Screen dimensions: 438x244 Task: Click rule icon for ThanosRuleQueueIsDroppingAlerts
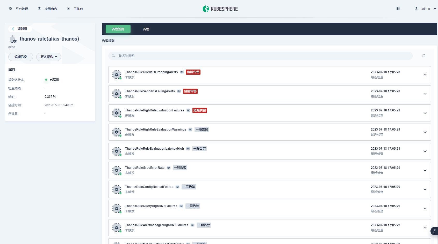pyautogui.click(x=117, y=75)
